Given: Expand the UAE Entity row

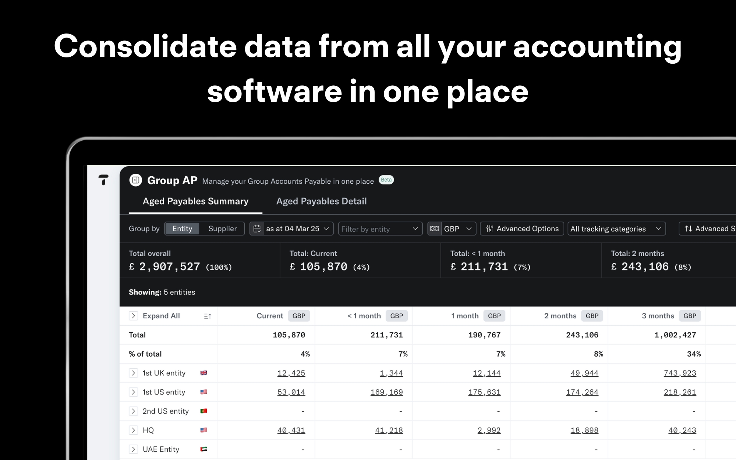Looking at the screenshot, I should (133, 449).
